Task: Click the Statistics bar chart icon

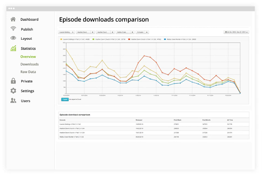Action: 14,48
